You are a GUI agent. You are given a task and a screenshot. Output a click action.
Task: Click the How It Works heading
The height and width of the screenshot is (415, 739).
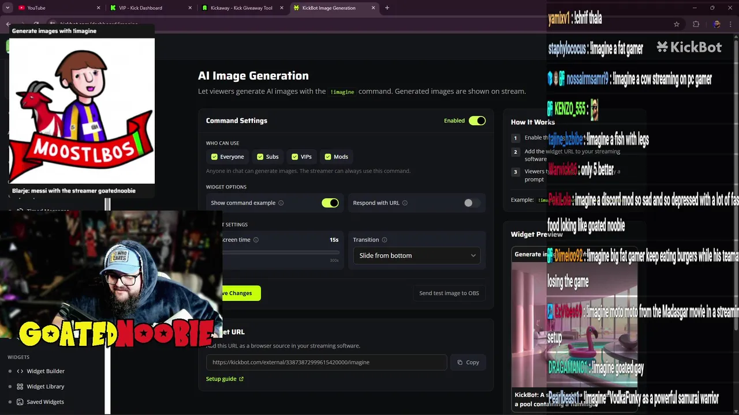coord(533,122)
